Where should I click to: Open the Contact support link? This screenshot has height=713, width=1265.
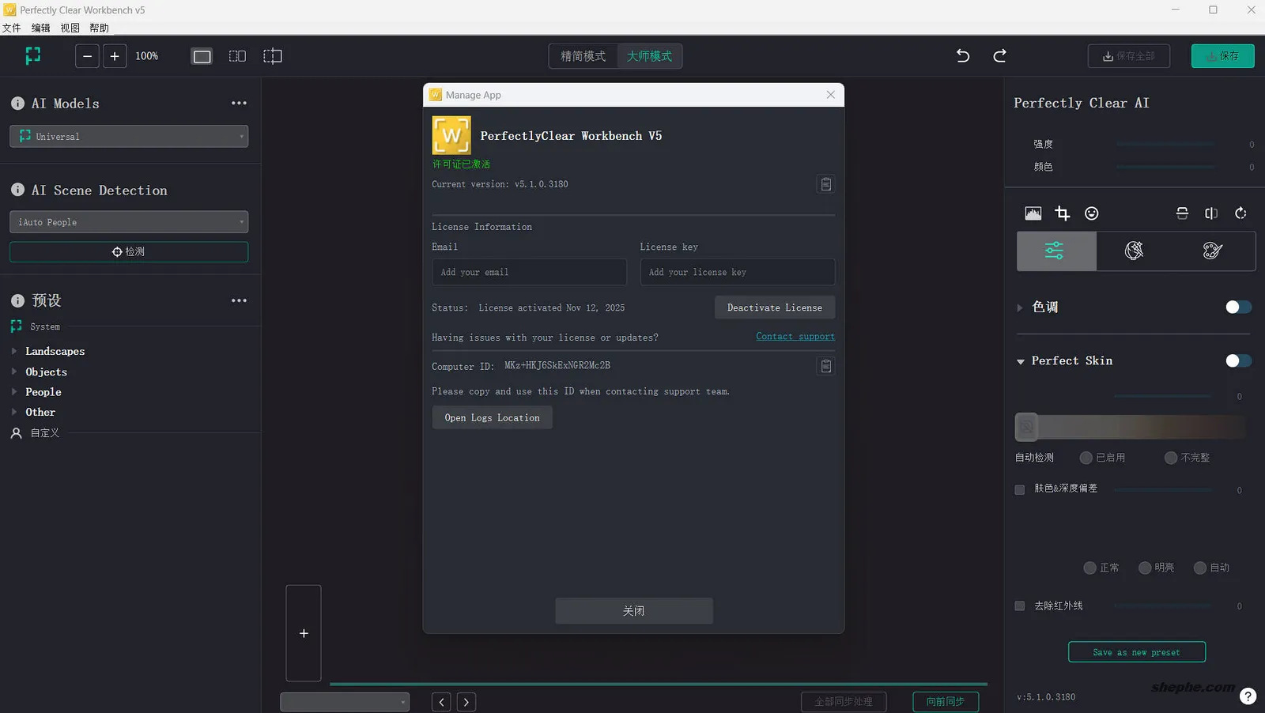[x=795, y=336]
